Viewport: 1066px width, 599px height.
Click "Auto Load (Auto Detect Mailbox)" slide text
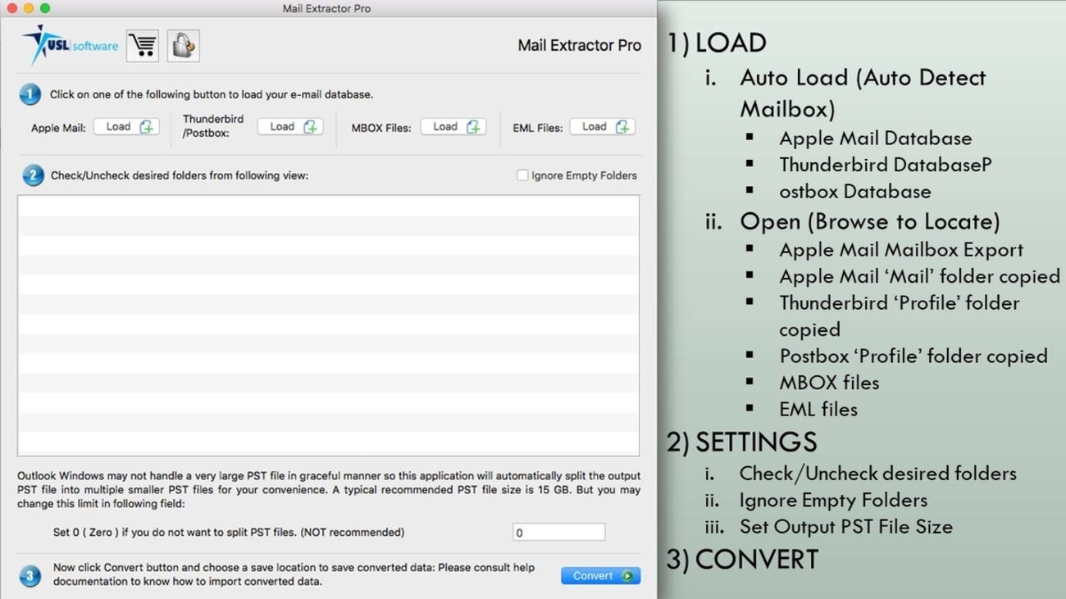[x=863, y=93]
